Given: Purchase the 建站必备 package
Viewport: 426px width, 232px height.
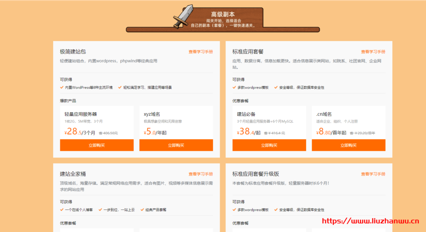Looking at the screenshot, I should (x=269, y=145).
